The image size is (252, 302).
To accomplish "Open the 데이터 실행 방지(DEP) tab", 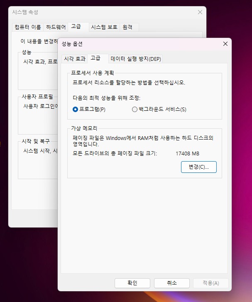I will pos(136,59).
